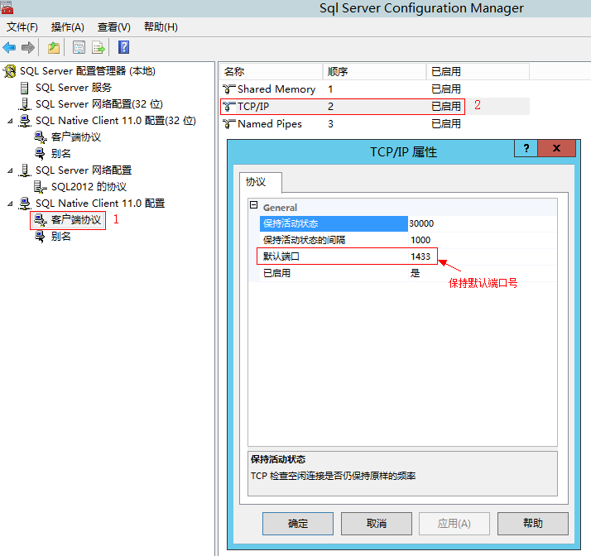Image resolution: width=591 pixels, height=556 pixels.
Task: Sort by the 顺序 column header
Action: 374,72
